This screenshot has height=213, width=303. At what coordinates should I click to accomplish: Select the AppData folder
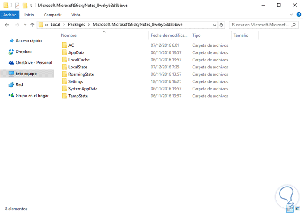pyautogui.click(x=76, y=52)
